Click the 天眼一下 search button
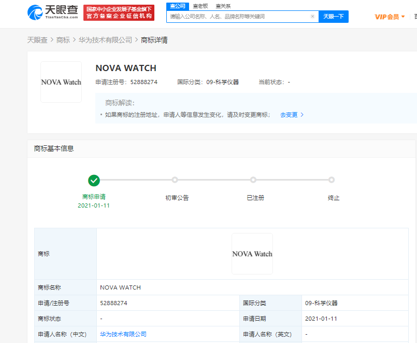 [334, 17]
